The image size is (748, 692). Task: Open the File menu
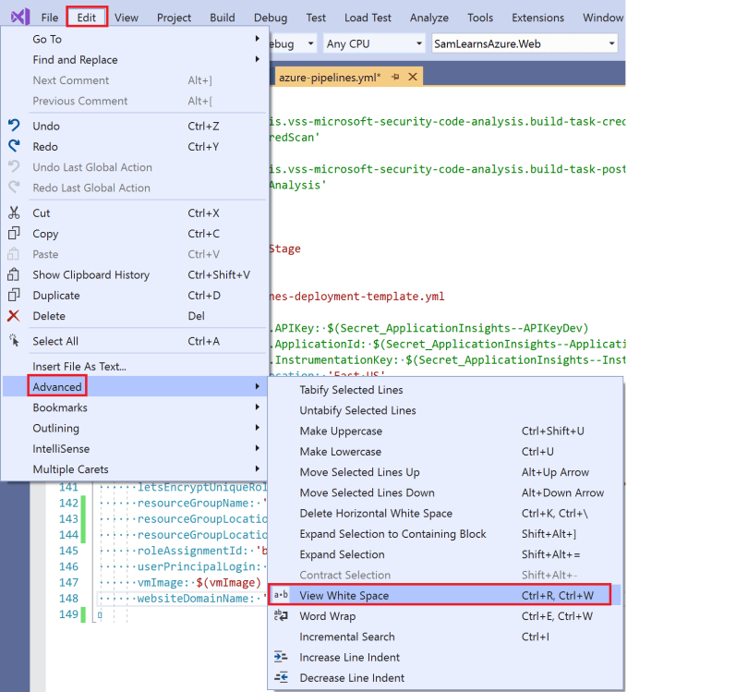pyautogui.click(x=50, y=18)
